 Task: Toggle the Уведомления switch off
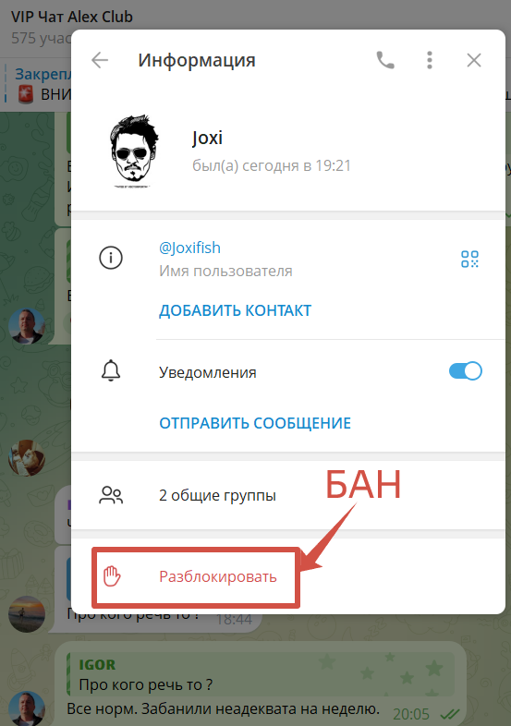coord(465,371)
